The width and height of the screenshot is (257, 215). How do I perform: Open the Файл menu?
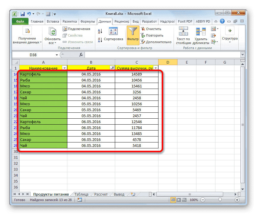click(20, 21)
